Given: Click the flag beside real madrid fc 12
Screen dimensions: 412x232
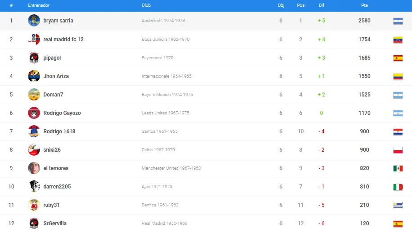Looking at the screenshot, I should [398, 40].
